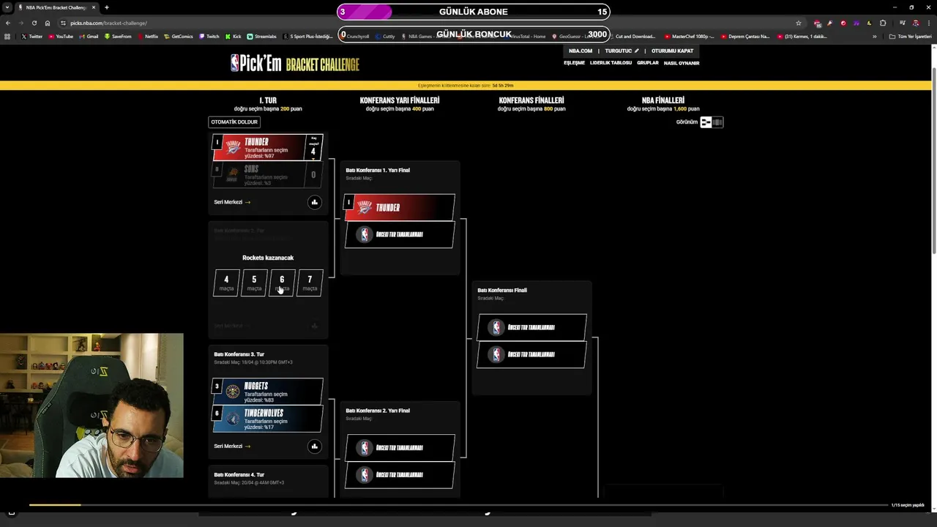Choose Rockets winning in 5 maçta
The height and width of the screenshot is (527, 937).
(254, 283)
